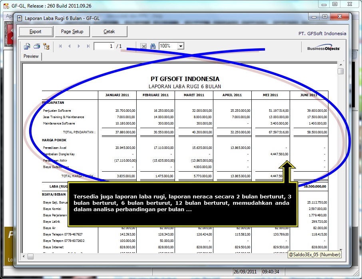Screen dimensions: 362x279
Task: Go to the first page arrow
Action: pyautogui.click(x=60, y=46)
